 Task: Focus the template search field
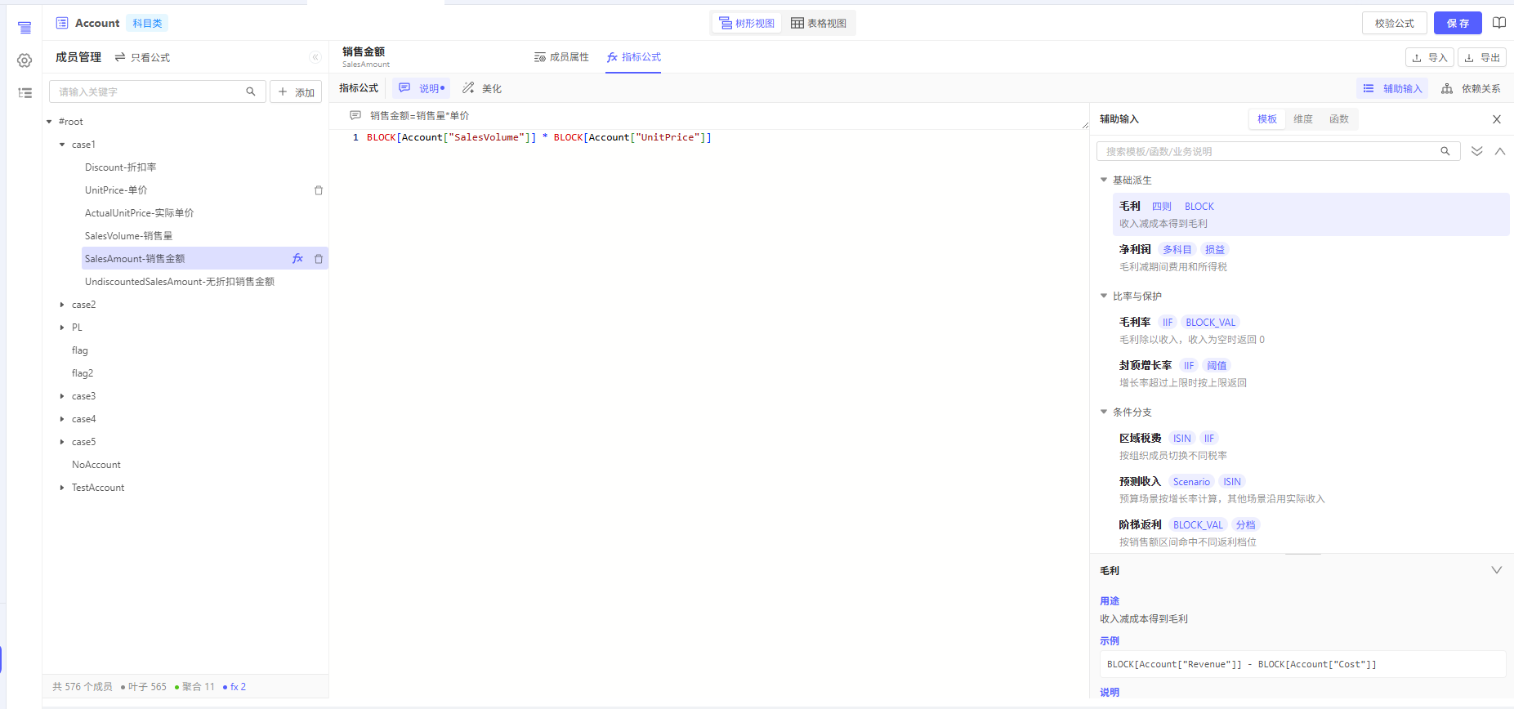(x=1278, y=151)
